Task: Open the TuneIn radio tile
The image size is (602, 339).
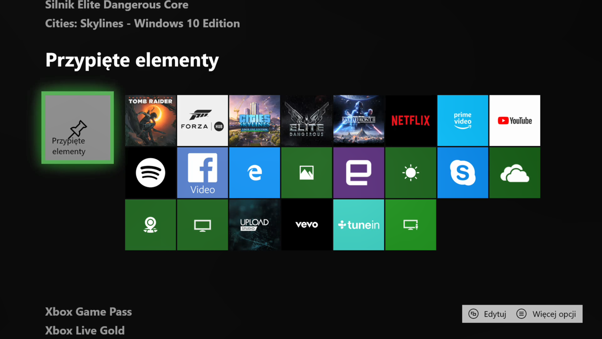Action: click(359, 225)
